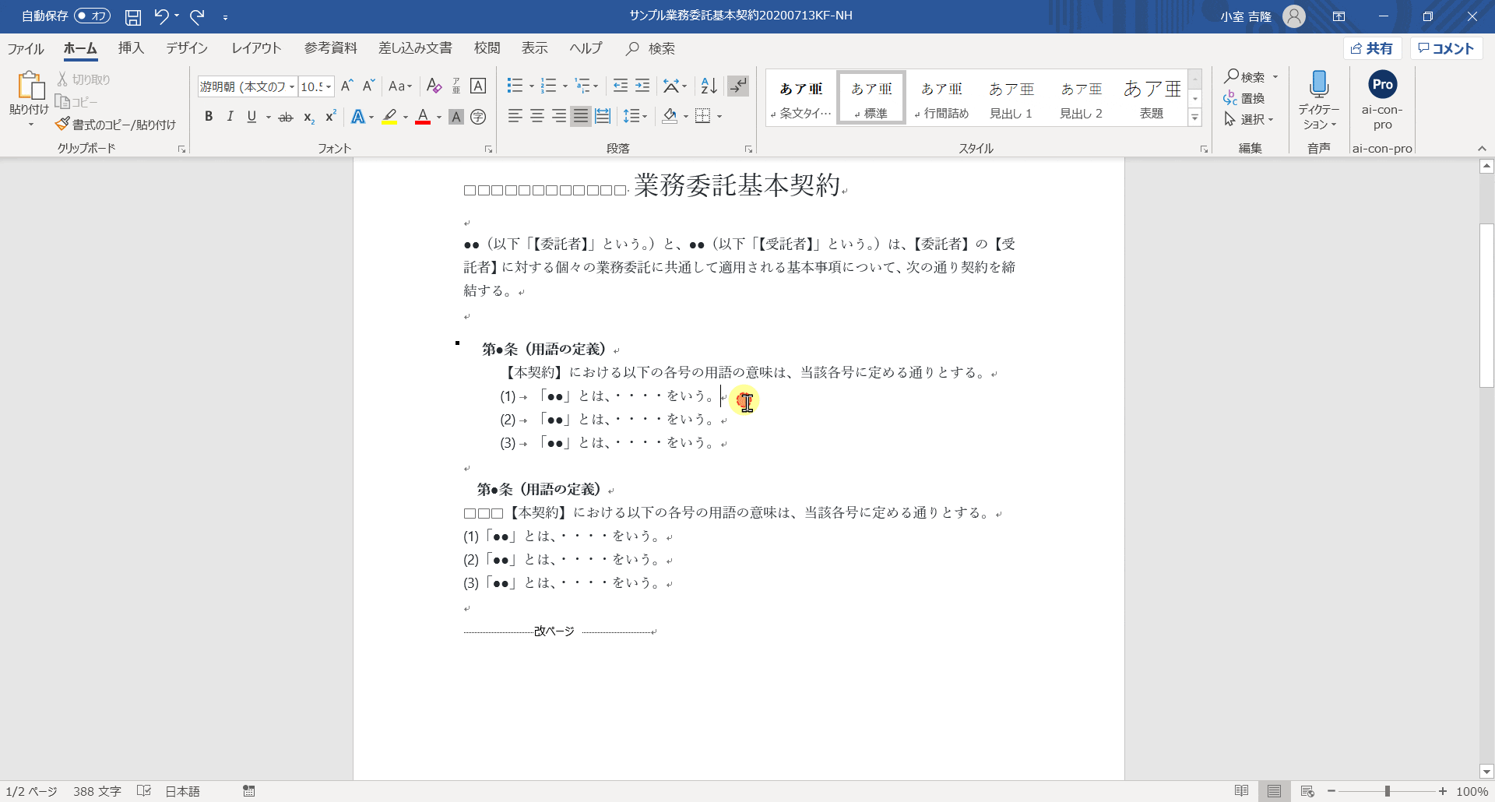Increase font size with the large A icon
The width and height of the screenshot is (1495, 802).
(347, 86)
